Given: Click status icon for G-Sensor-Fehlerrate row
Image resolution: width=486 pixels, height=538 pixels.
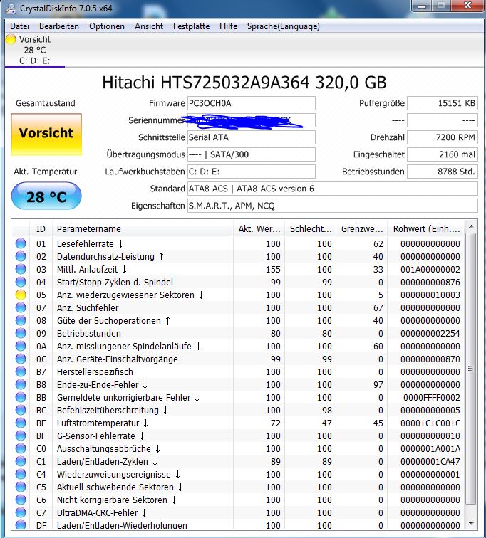Looking at the screenshot, I should (x=21, y=436).
